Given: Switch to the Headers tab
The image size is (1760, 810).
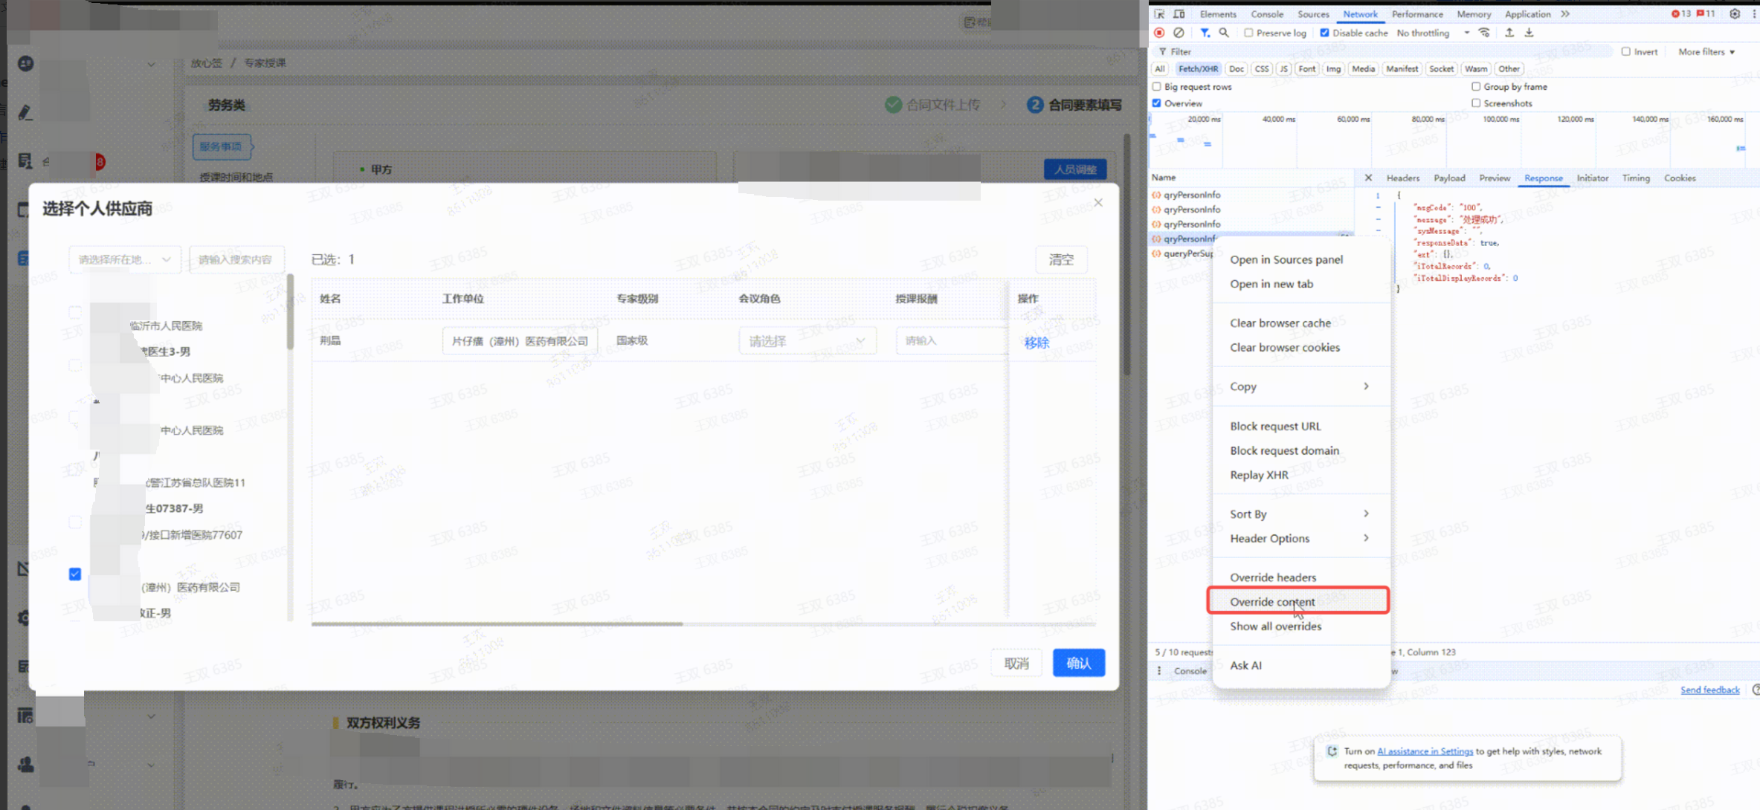Looking at the screenshot, I should (1402, 178).
